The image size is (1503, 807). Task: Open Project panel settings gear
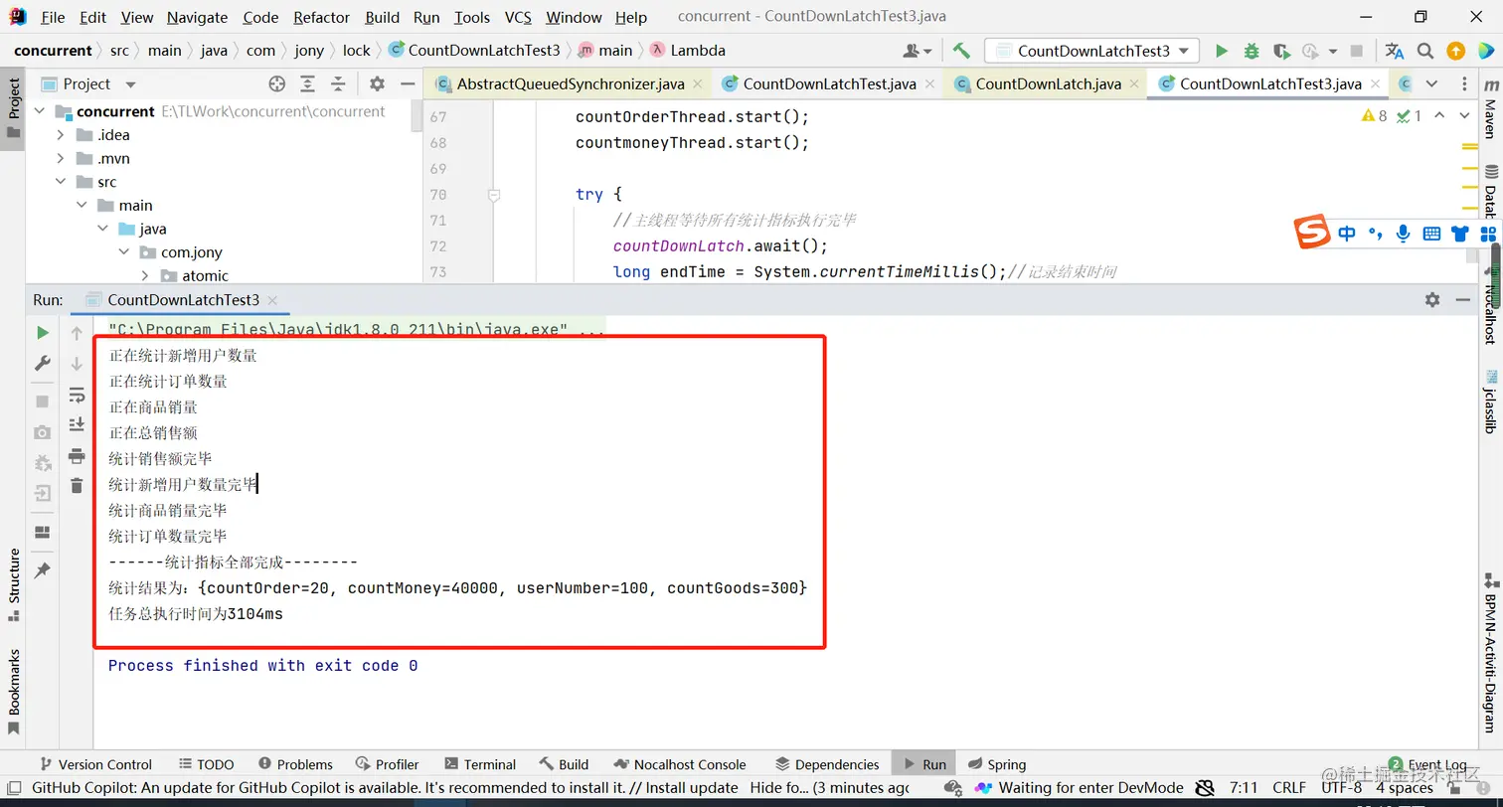377,84
